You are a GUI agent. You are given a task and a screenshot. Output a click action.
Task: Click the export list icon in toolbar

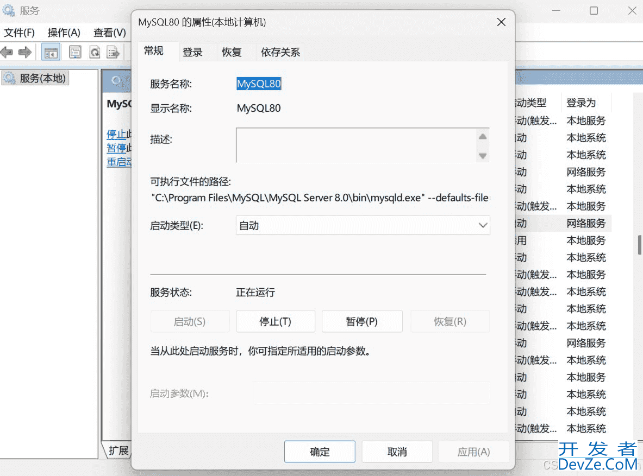(x=113, y=52)
